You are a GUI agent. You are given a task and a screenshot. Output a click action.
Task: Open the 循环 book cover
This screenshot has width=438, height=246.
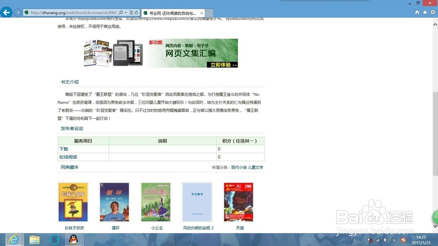pyautogui.click(x=114, y=202)
